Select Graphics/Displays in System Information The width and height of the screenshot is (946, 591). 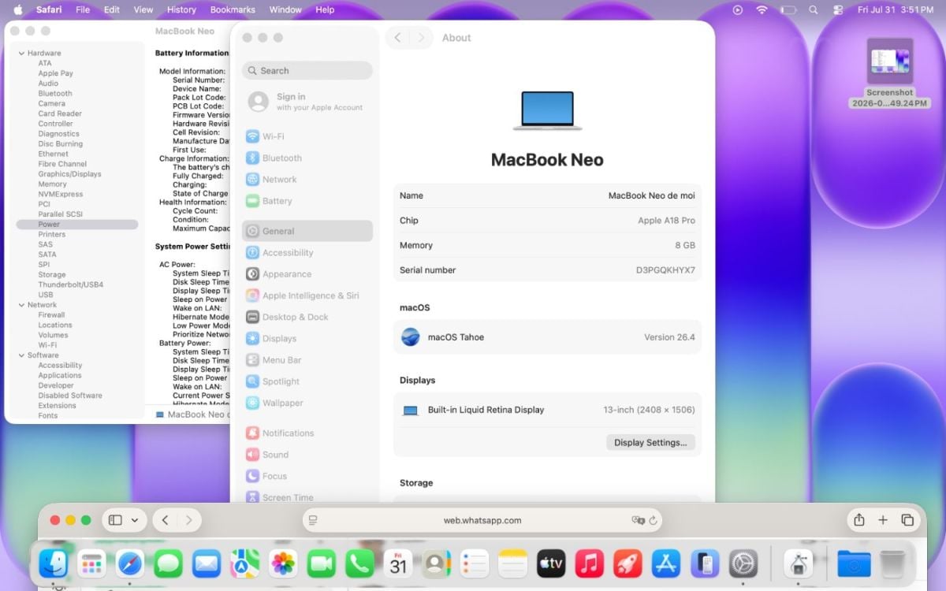69,174
